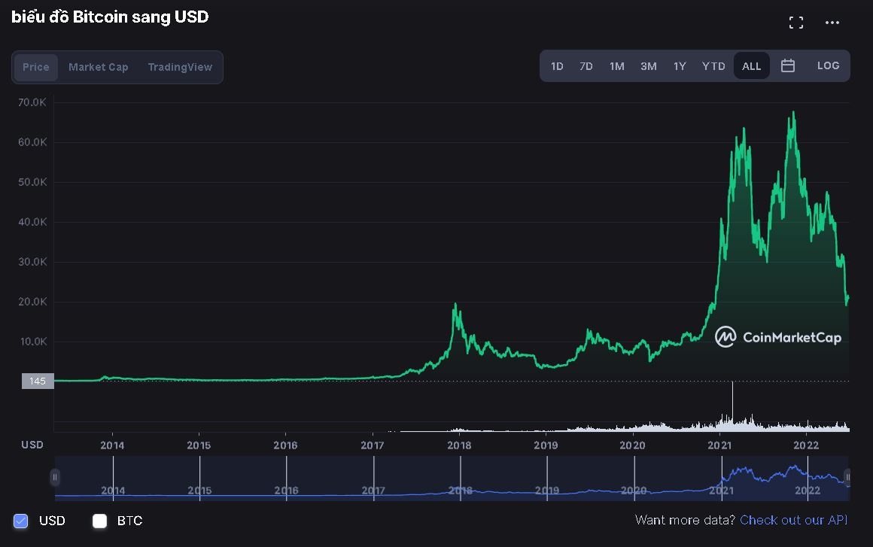Switch to the Market Cap tab

(99, 67)
